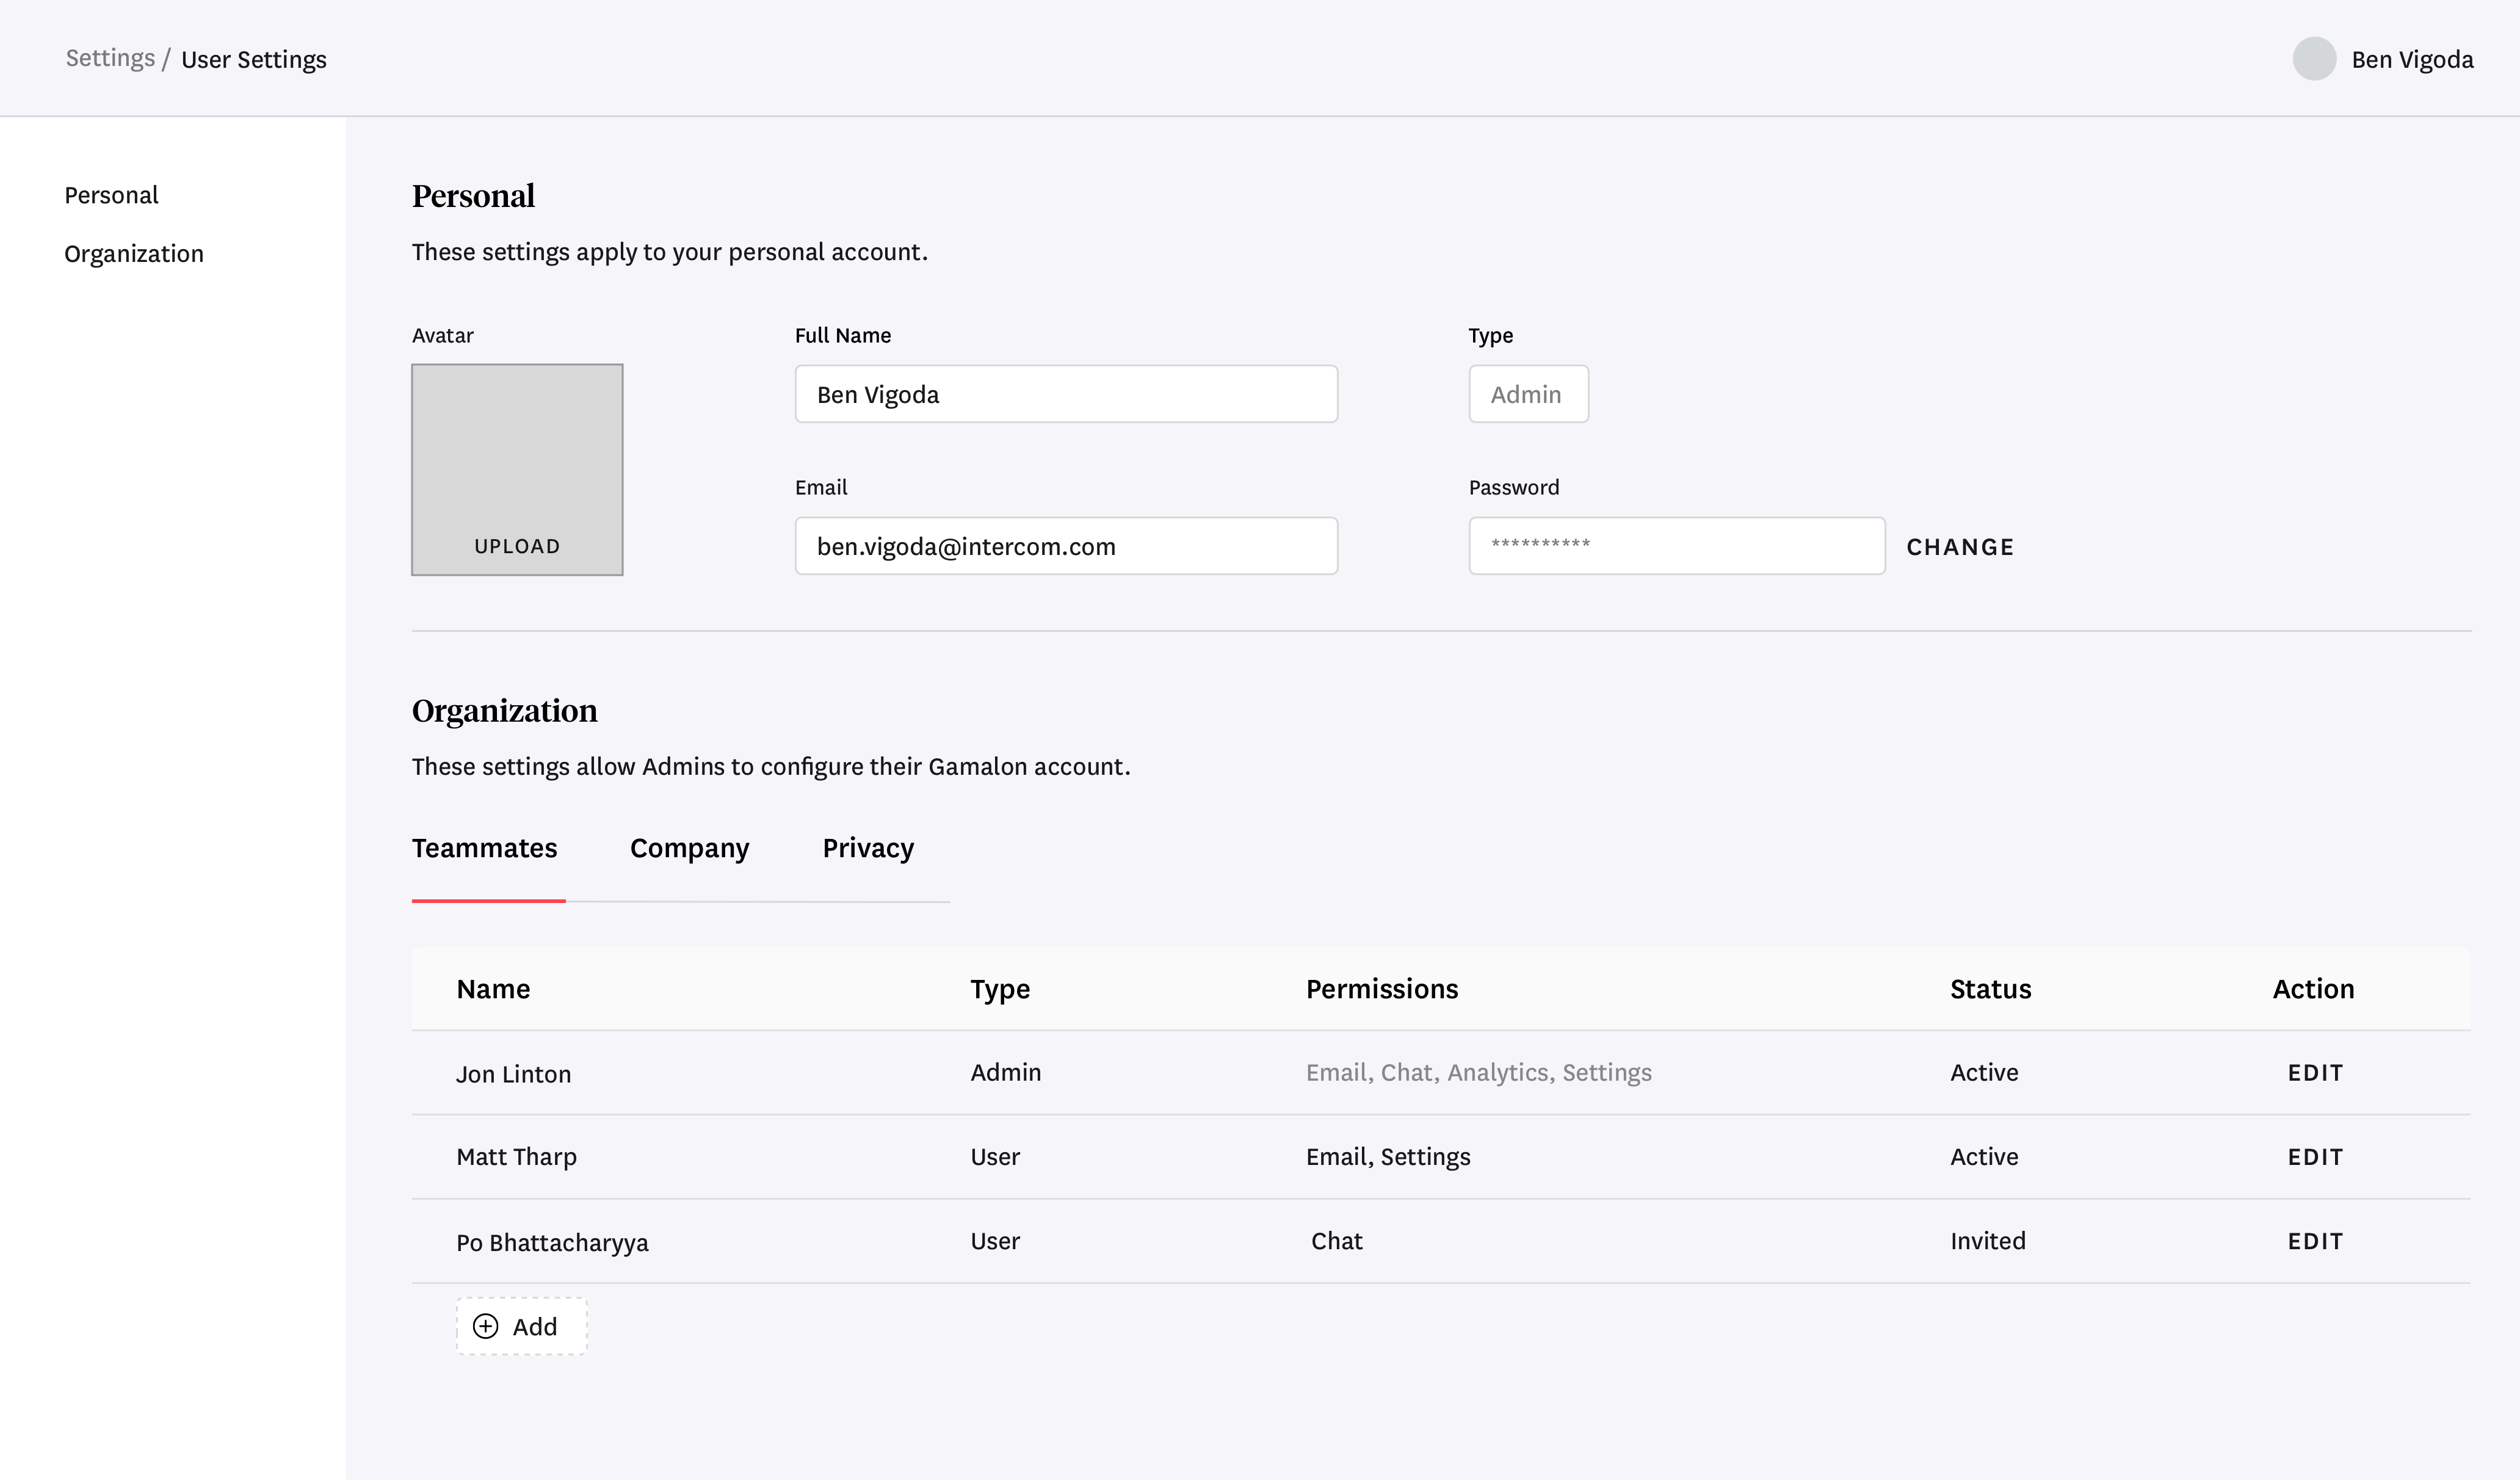Add a new teammate
Viewport: 2520px width, 1480px height.
(x=521, y=1326)
